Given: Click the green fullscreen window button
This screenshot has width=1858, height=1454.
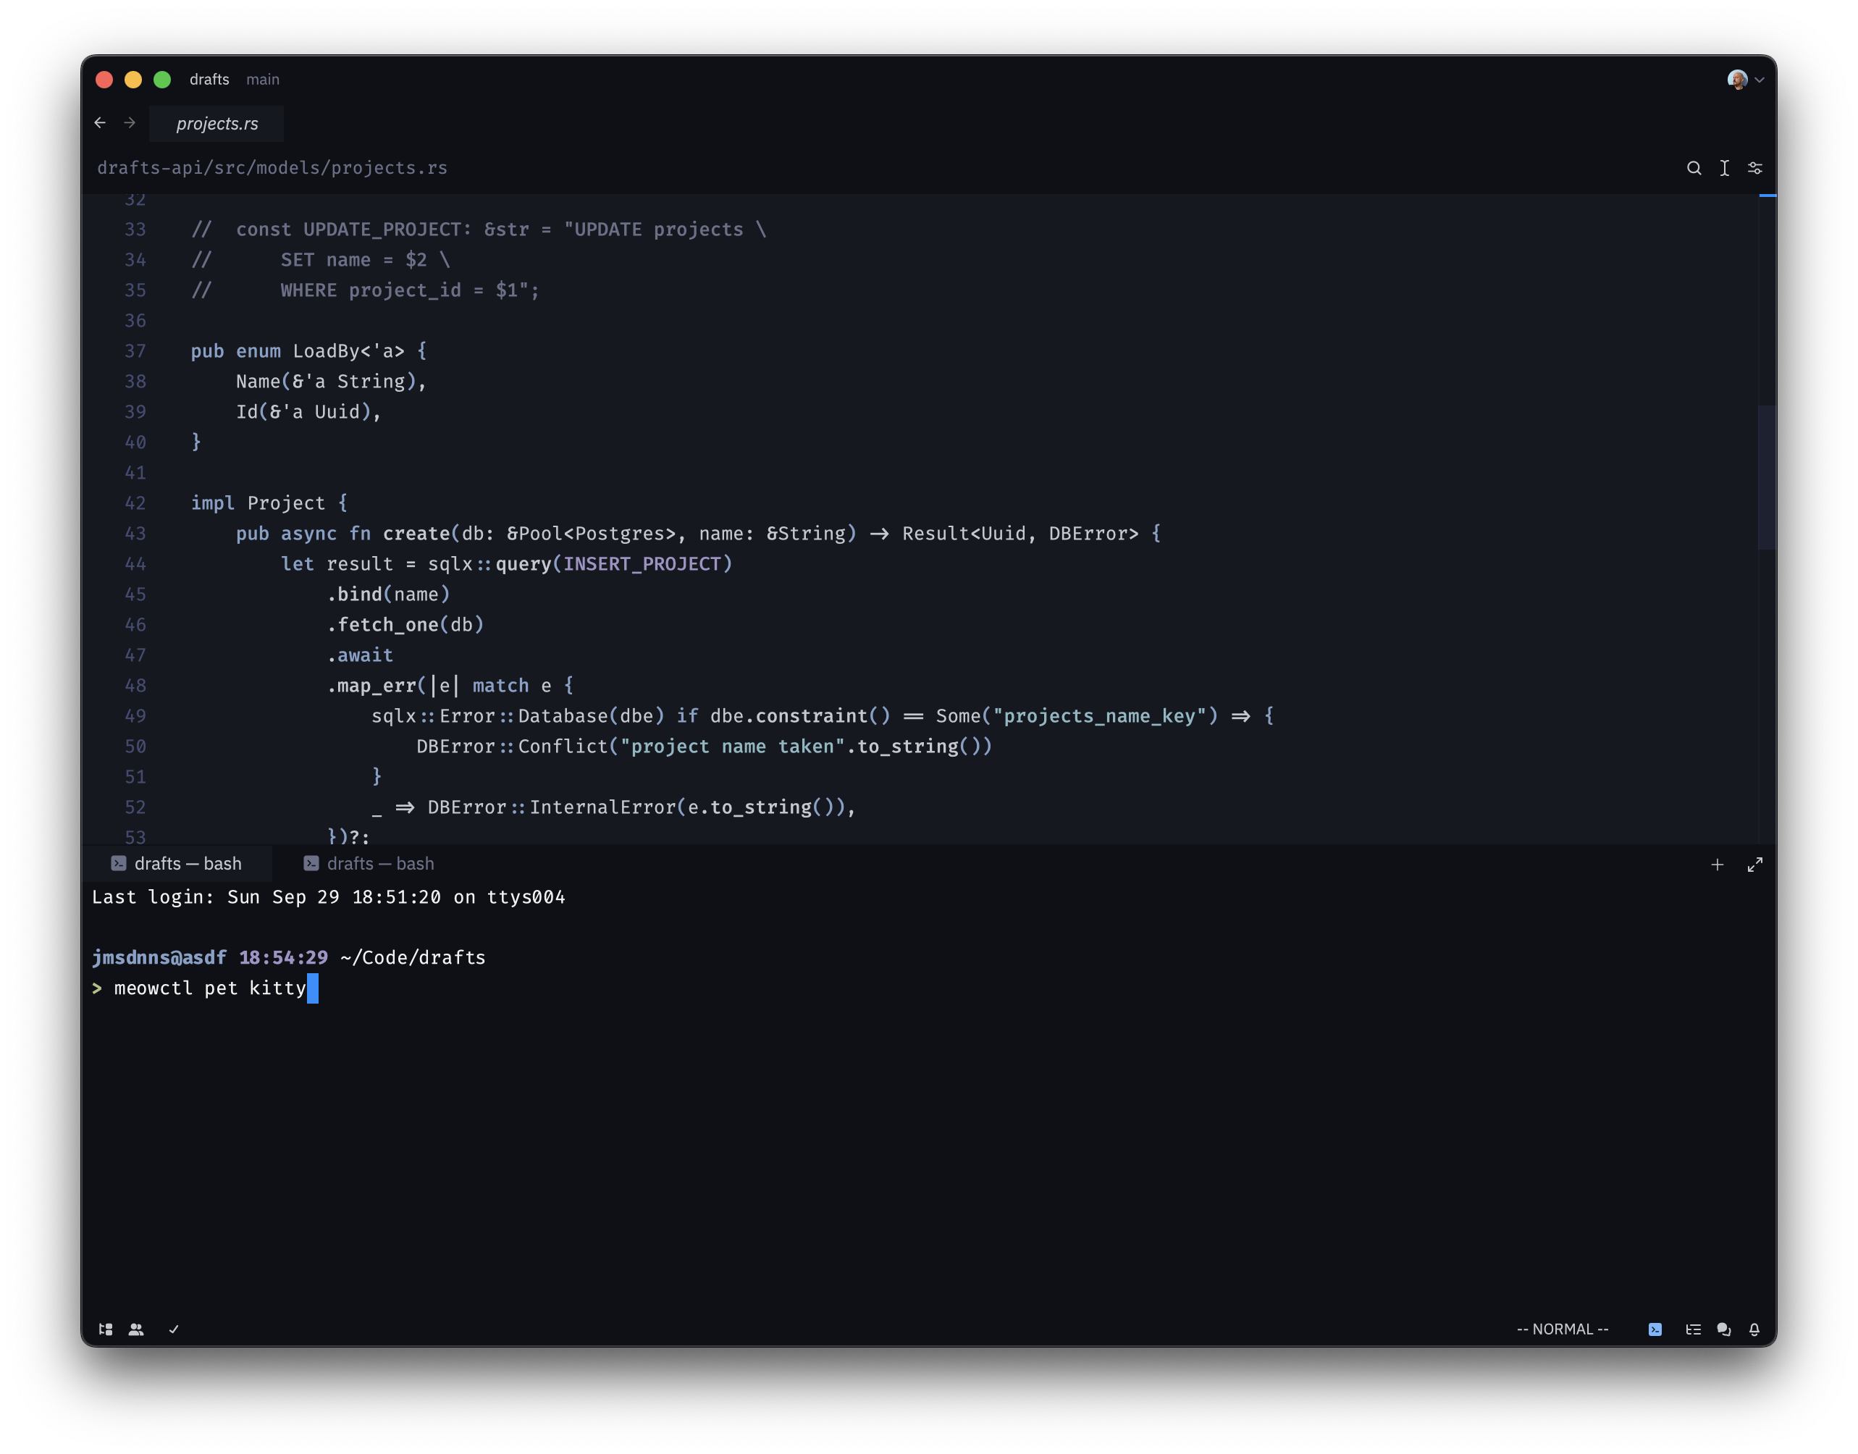Looking at the screenshot, I should (163, 79).
